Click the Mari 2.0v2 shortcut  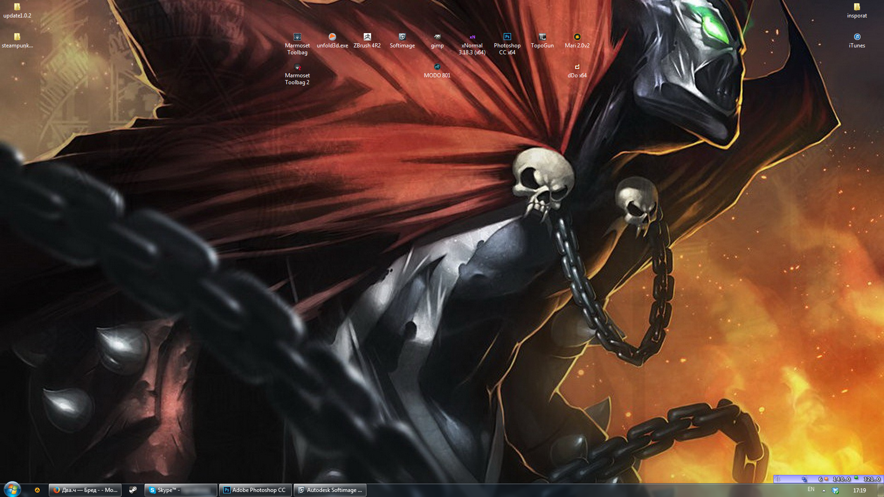(x=577, y=37)
